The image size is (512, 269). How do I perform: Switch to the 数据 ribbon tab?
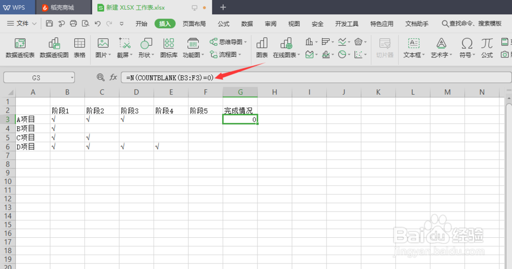tap(247, 24)
